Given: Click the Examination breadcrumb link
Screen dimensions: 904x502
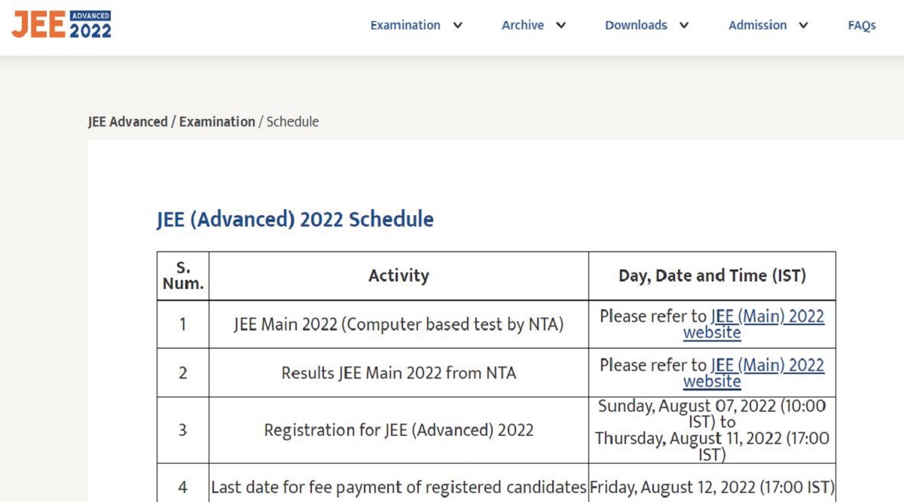Looking at the screenshot, I should click(x=217, y=122).
